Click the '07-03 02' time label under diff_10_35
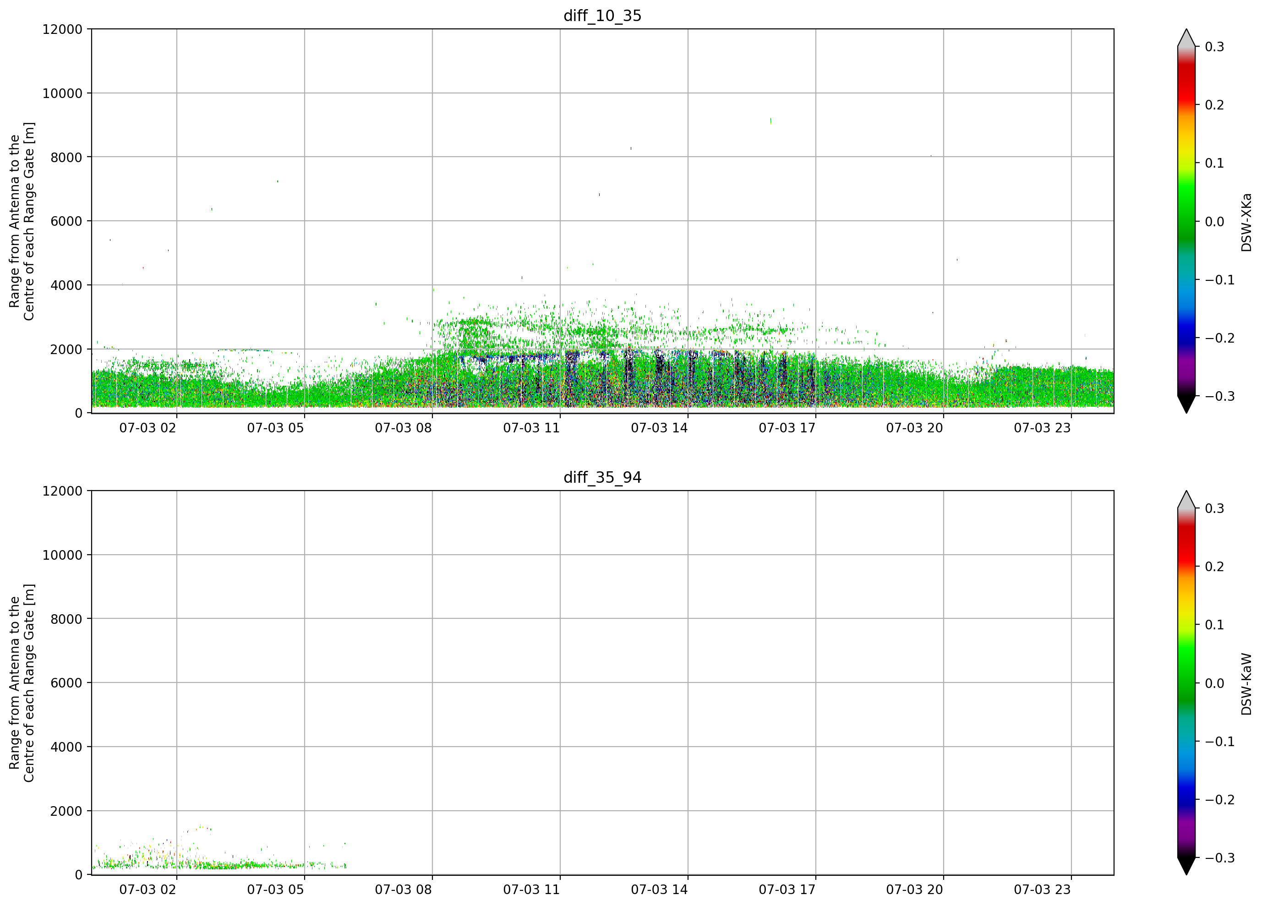1262x906 pixels. point(148,428)
